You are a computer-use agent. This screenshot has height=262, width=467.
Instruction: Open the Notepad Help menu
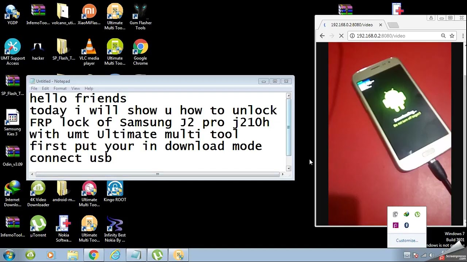(89, 88)
